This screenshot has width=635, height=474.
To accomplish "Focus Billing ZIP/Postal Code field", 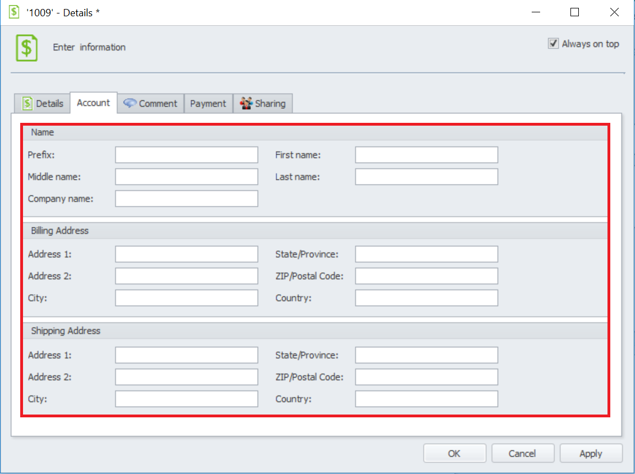I will (x=426, y=276).
